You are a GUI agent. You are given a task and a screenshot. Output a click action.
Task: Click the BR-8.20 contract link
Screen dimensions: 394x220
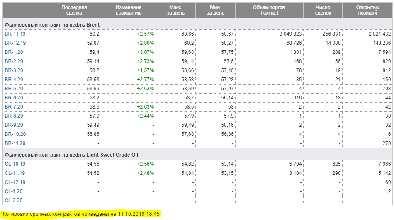pyautogui.click(x=14, y=116)
